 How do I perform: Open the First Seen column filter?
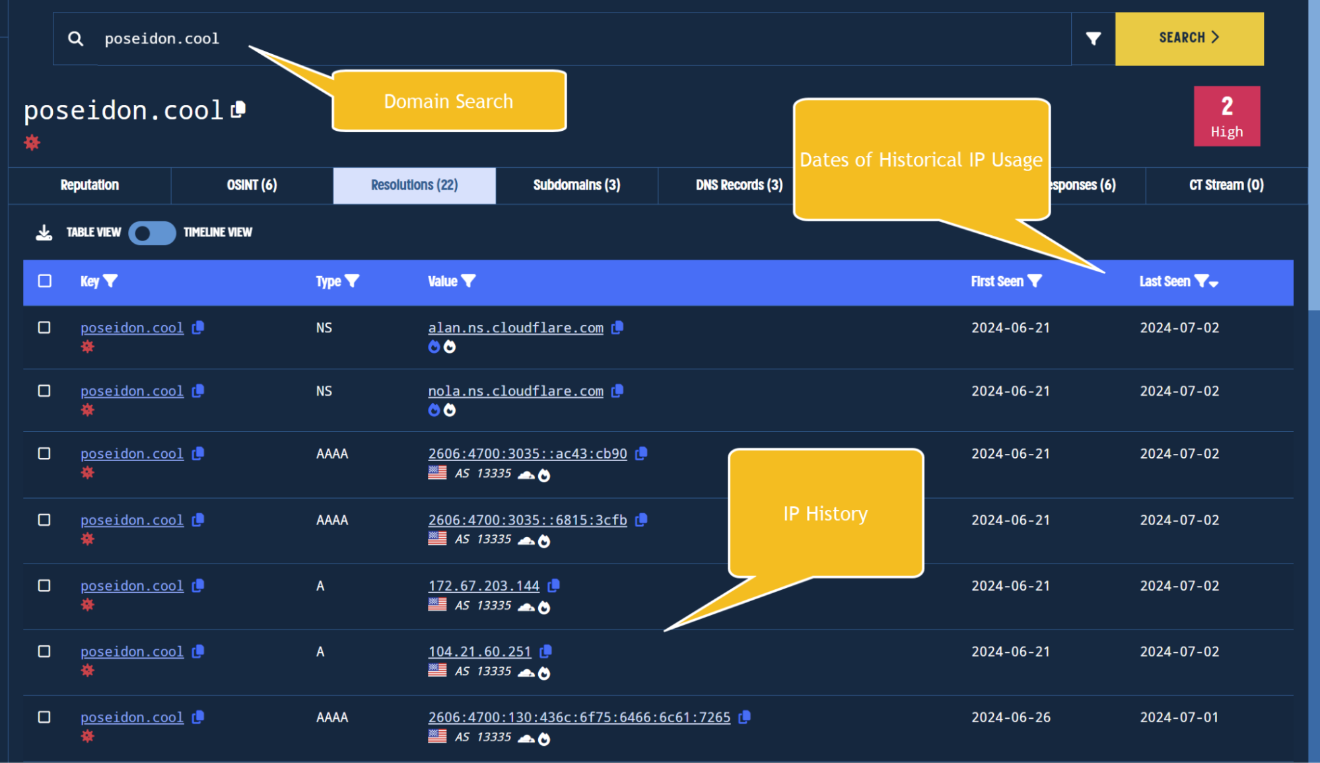[1035, 281]
